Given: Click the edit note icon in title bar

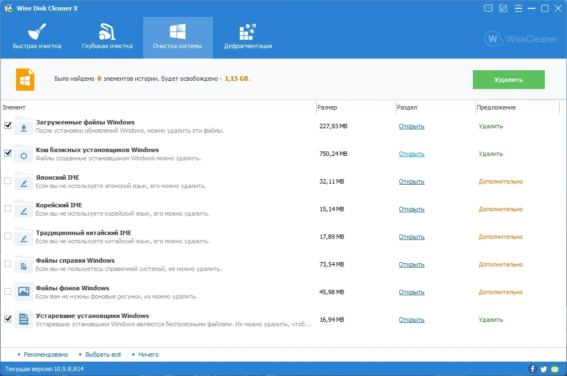Looking at the screenshot, I should 503,8.
